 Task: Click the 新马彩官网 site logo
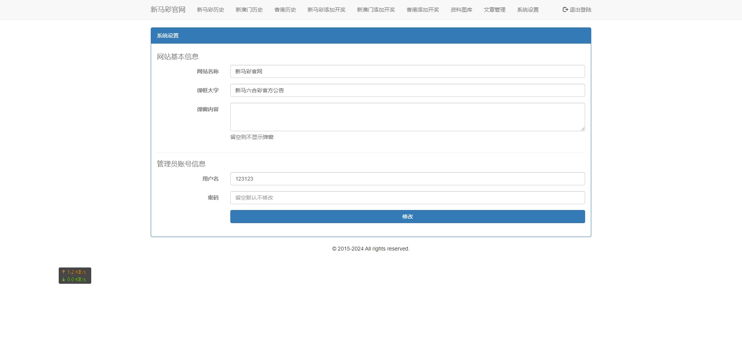tap(168, 9)
